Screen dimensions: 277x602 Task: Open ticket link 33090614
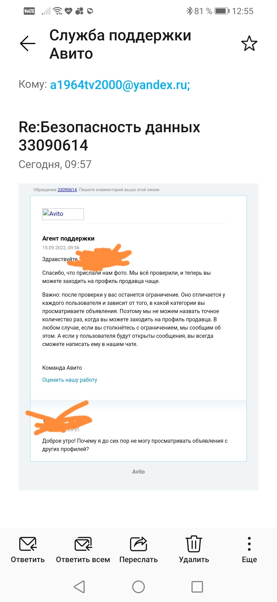click(x=67, y=190)
